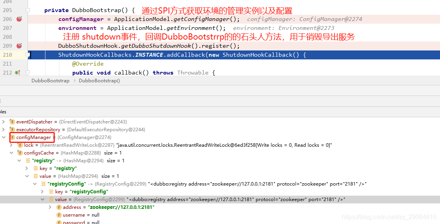
Task: Click override gutter icon on line 212
Action: coord(17,73)
